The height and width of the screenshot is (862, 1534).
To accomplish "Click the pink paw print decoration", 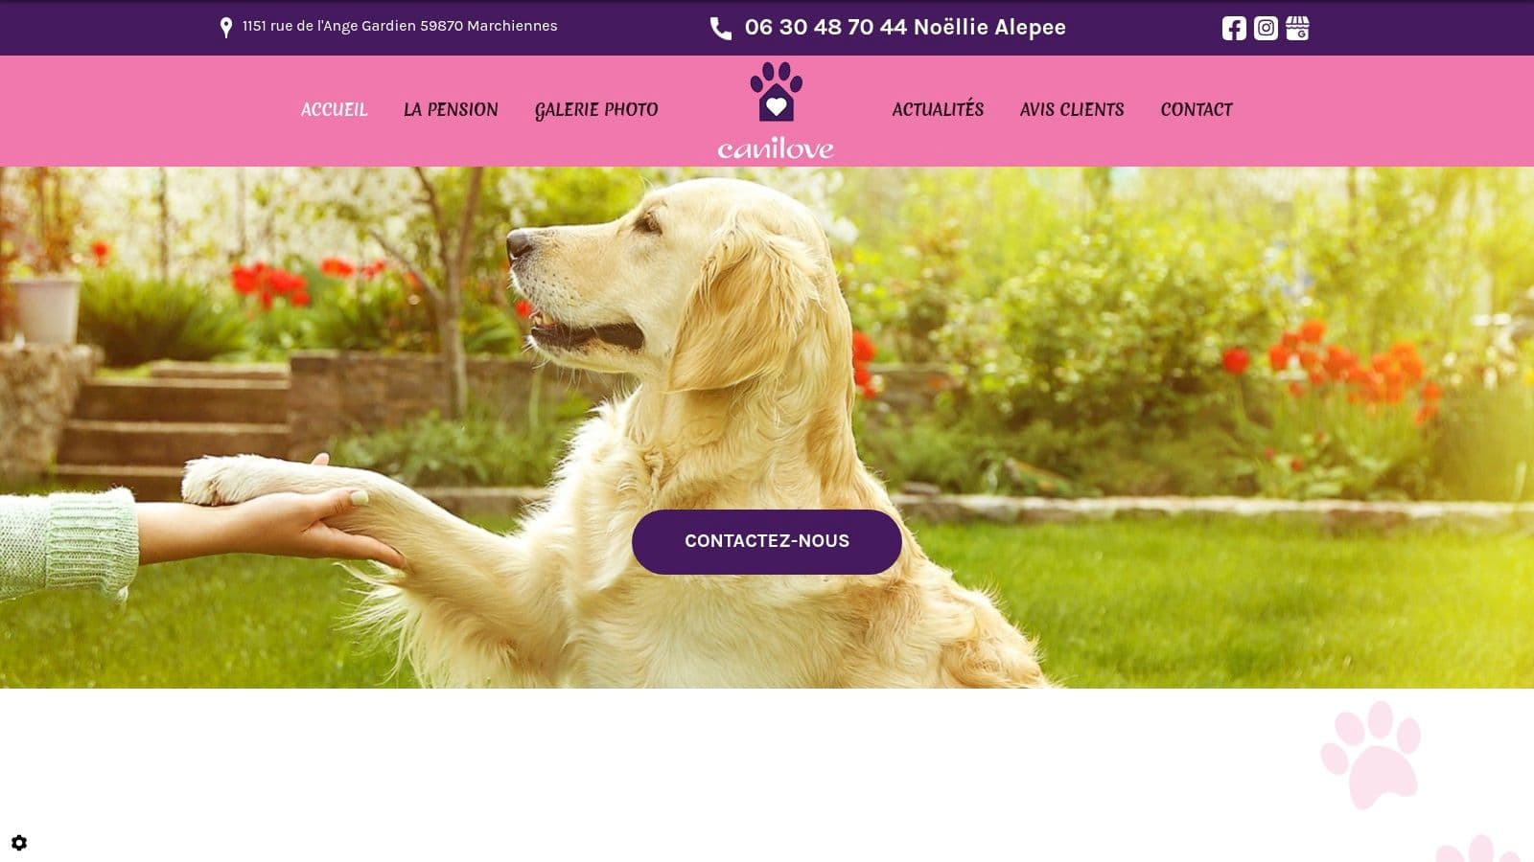I will pos(1371,754).
